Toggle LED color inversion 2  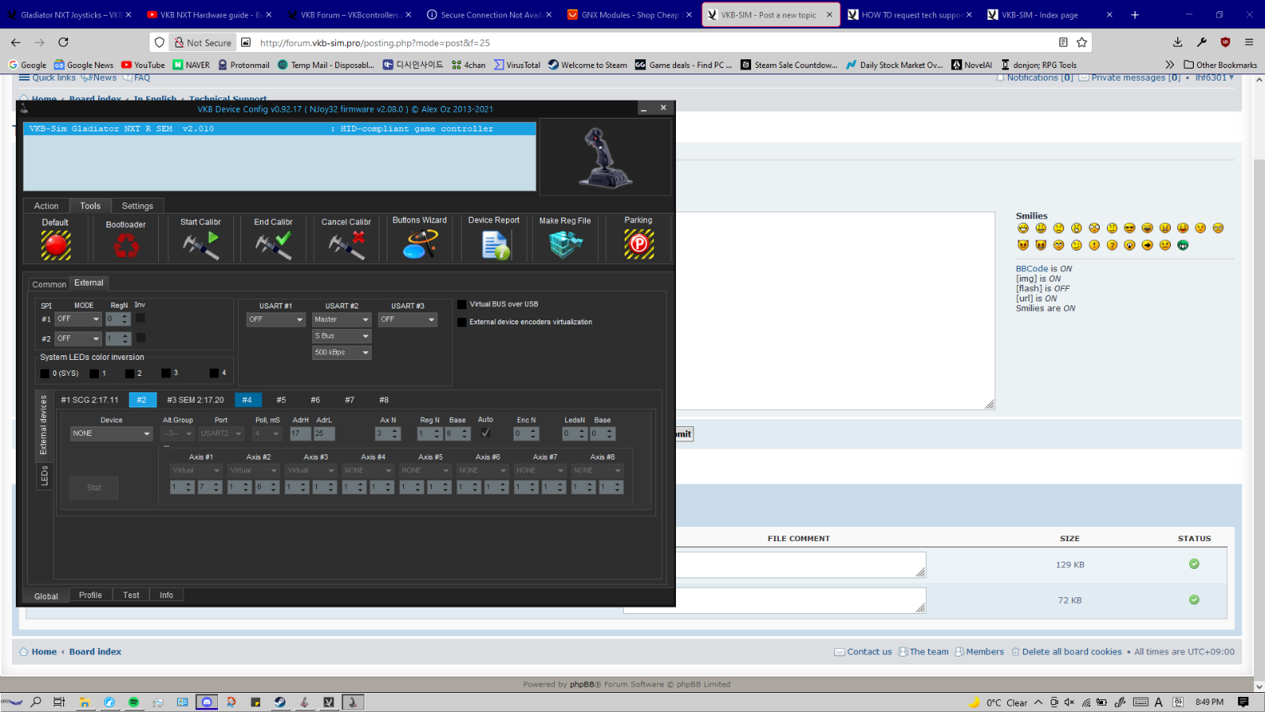click(x=130, y=373)
